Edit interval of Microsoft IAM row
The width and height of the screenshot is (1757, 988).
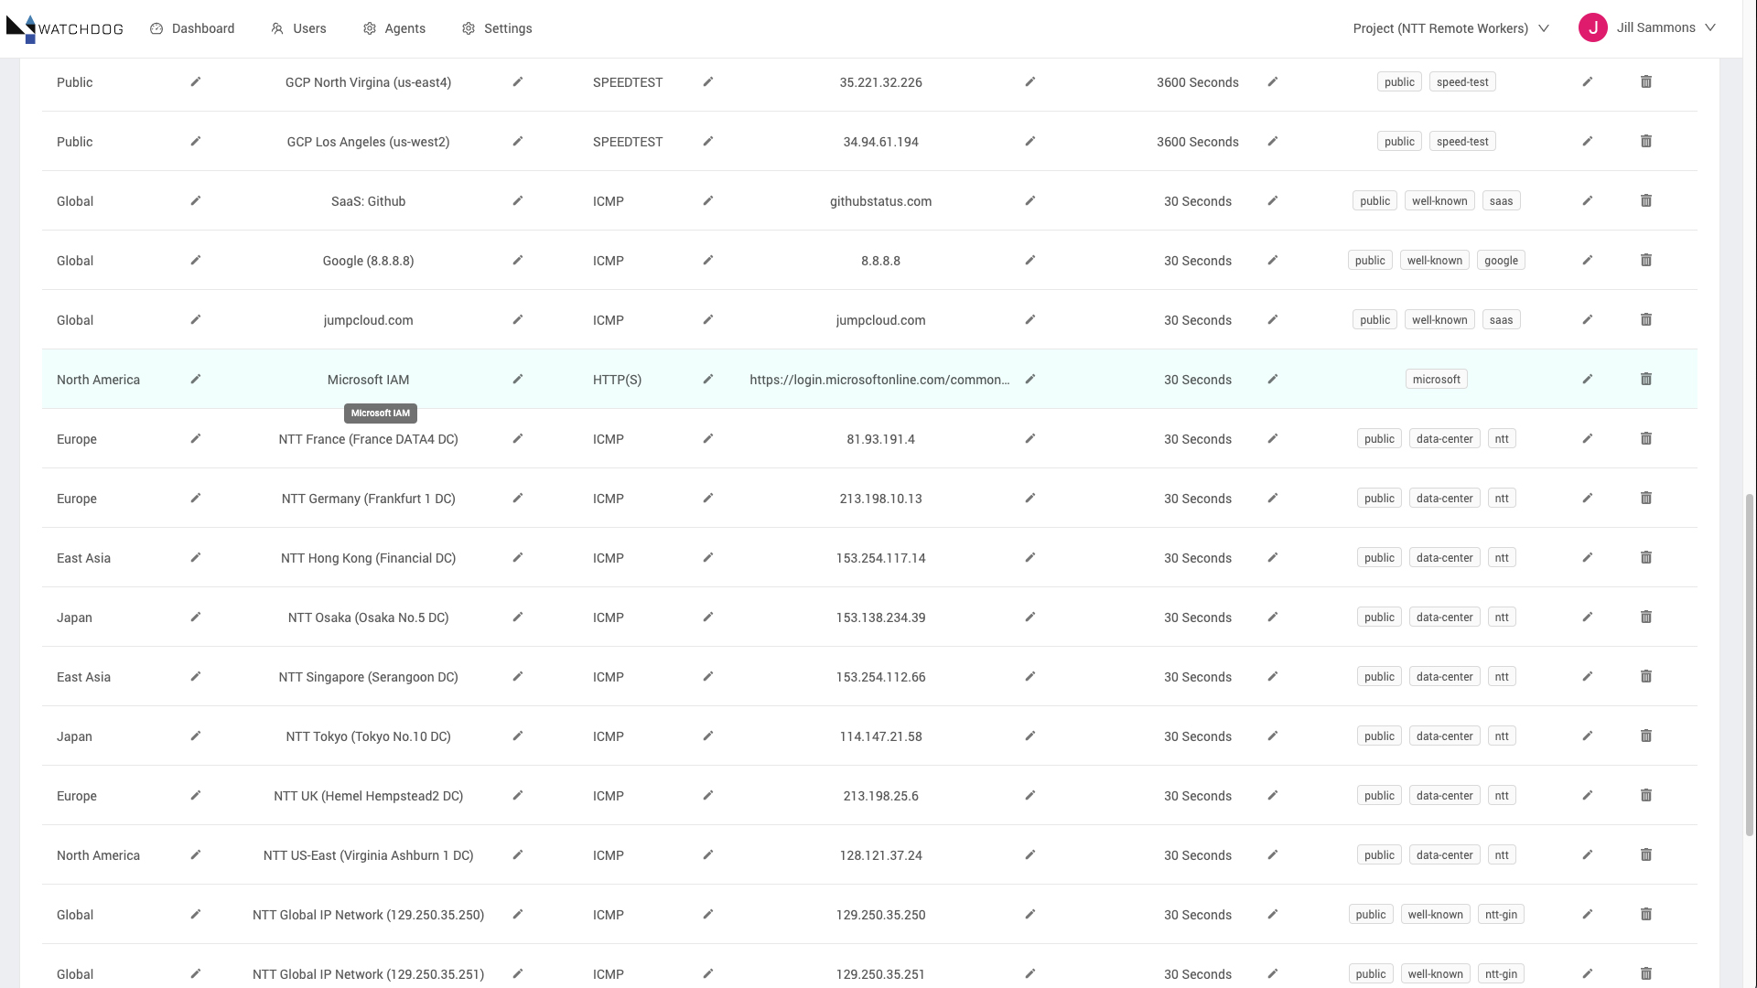(1273, 379)
